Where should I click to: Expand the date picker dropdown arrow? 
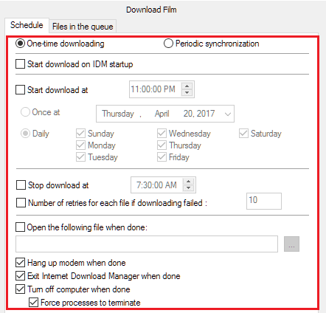click(228, 114)
